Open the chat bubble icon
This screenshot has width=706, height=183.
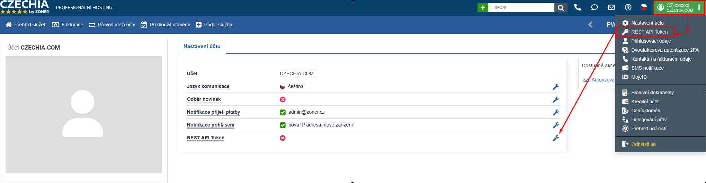click(x=594, y=7)
